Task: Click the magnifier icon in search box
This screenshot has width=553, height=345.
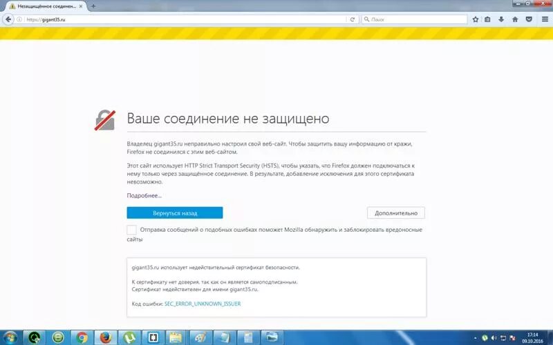Action: pyautogui.click(x=366, y=19)
